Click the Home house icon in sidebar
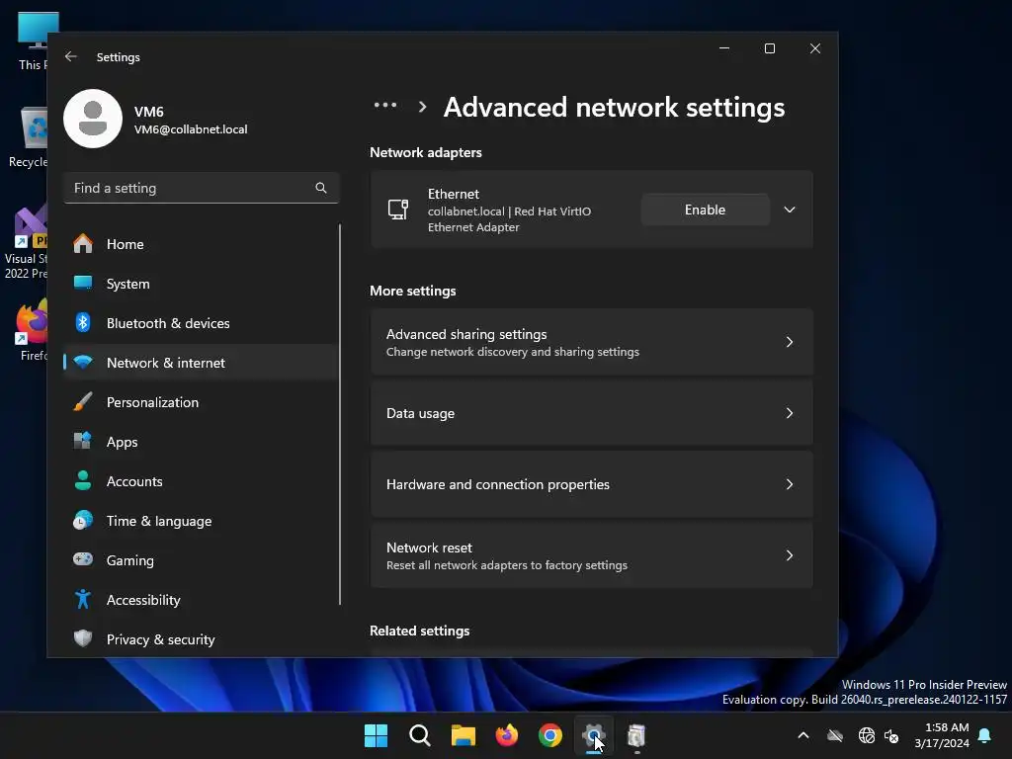This screenshot has height=759, width=1012. [83, 243]
